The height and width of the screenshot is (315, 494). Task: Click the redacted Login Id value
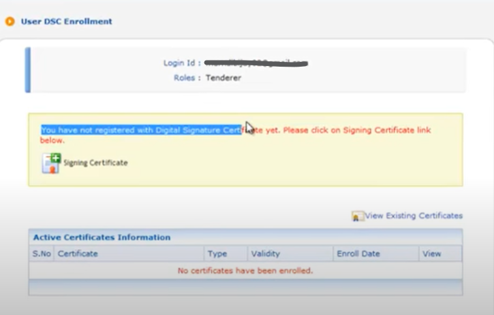click(x=256, y=63)
